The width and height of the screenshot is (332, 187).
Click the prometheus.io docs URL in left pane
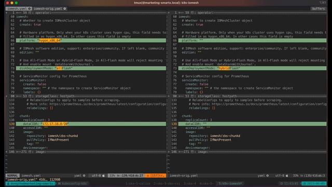pyautogui.click(x=107, y=104)
